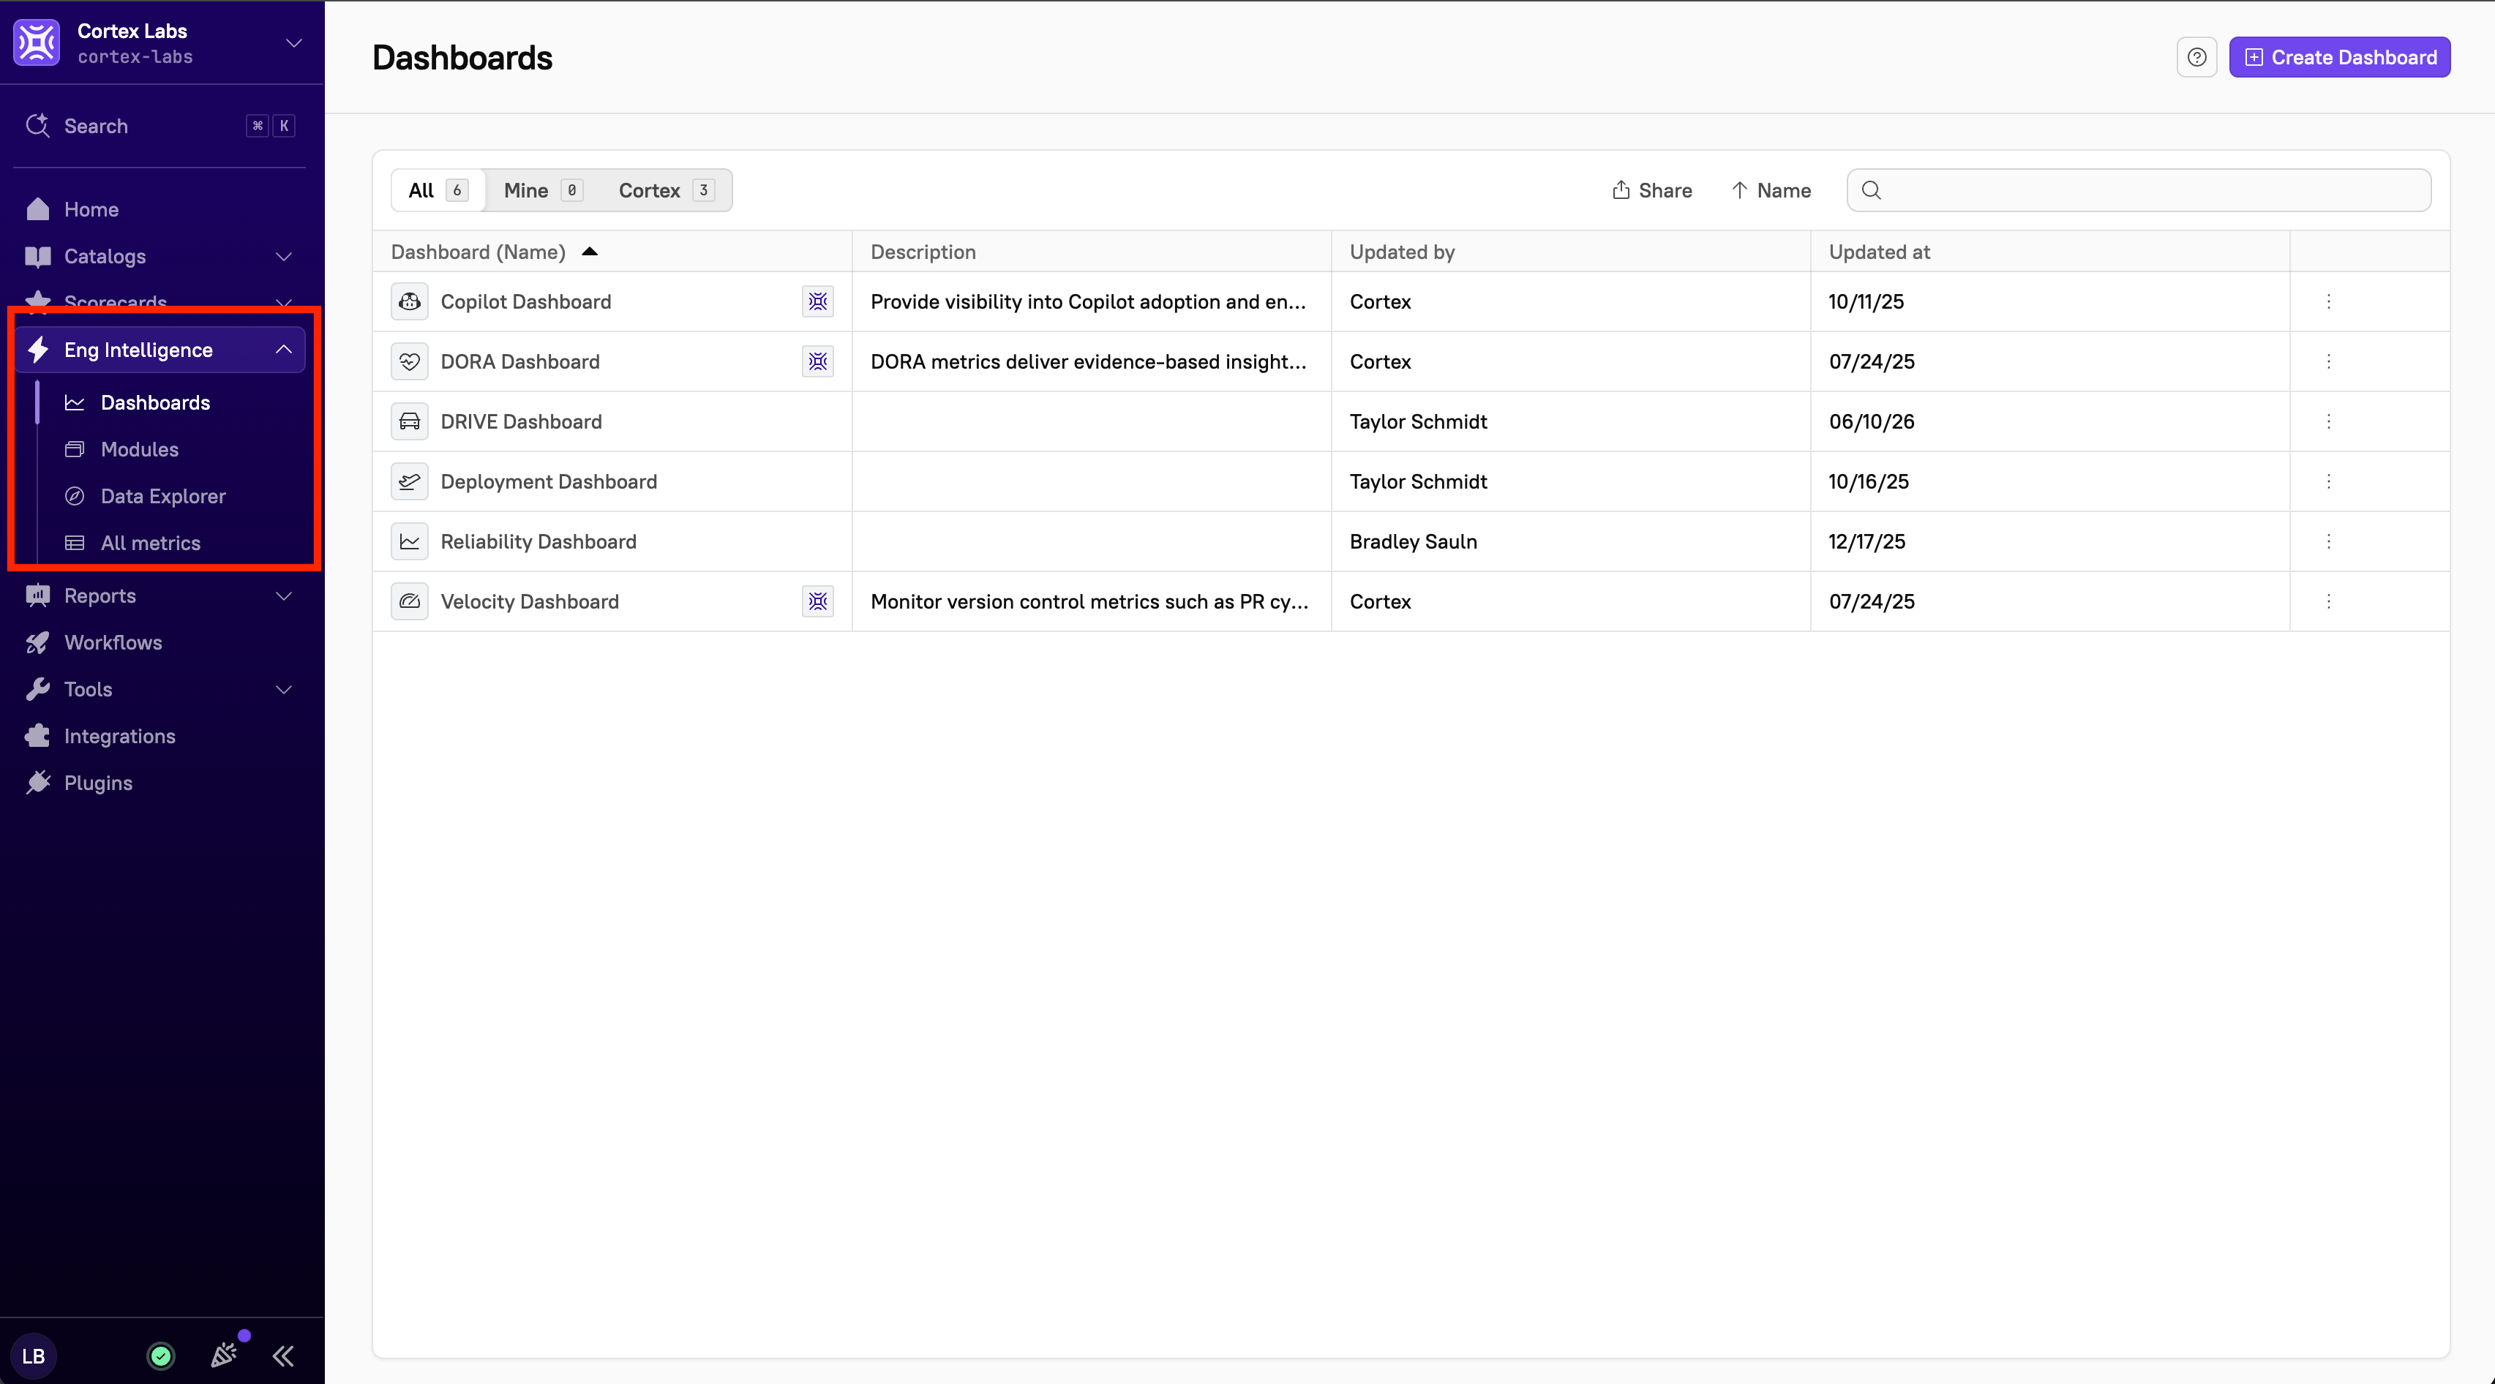Click the DORA Dashboard heart icon

pyautogui.click(x=410, y=361)
